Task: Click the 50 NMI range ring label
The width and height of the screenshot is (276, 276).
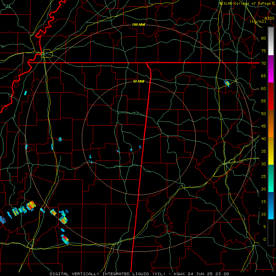Action: point(139,81)
